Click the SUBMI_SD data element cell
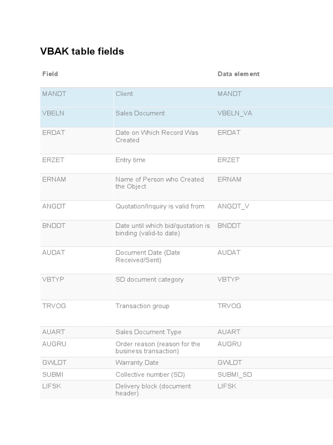 tap(235, 375)
